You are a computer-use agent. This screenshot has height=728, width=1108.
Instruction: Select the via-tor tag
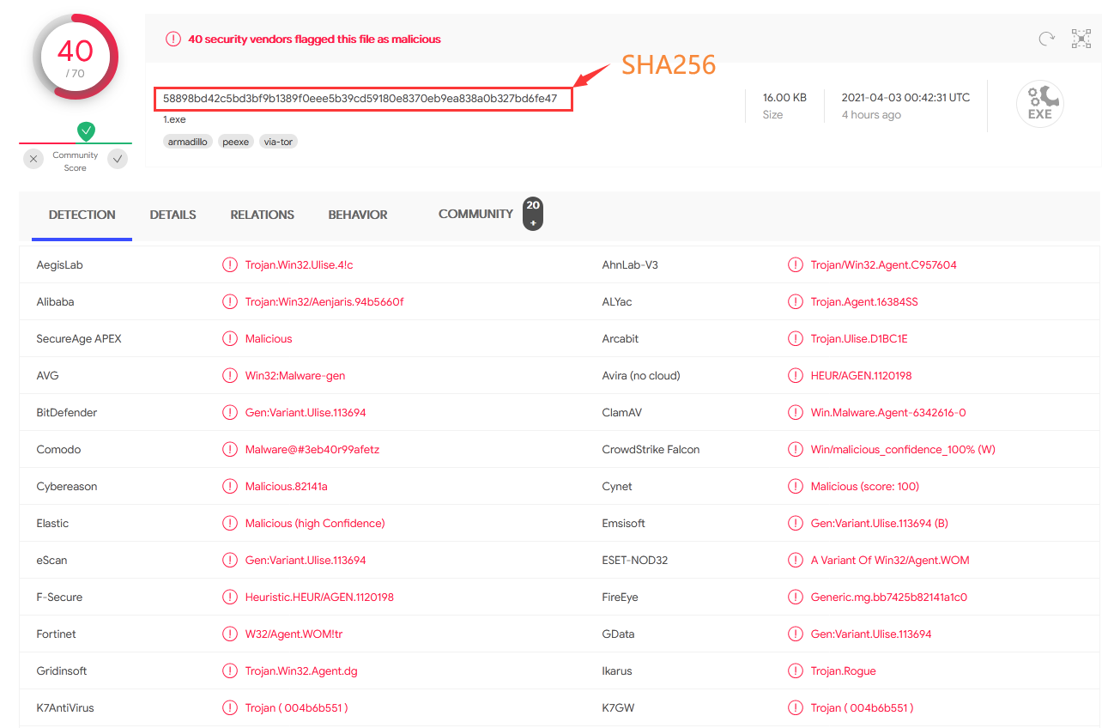[x=278, y=142]
